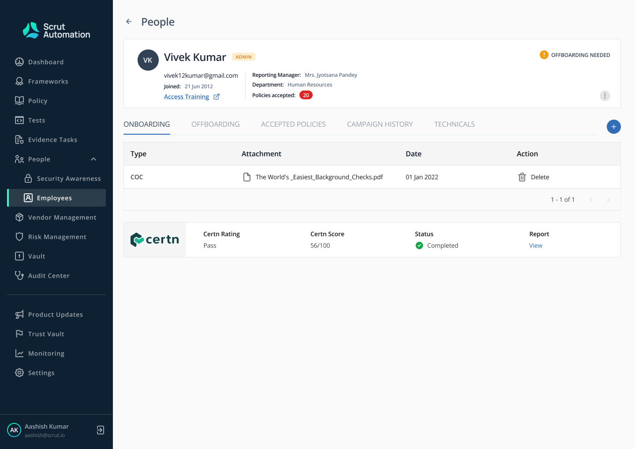Click the aashish@scrut.io account email

point(45,435)
